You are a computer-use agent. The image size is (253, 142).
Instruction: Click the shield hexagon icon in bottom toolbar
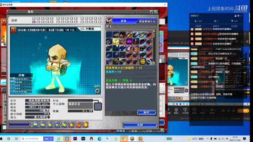50,125
